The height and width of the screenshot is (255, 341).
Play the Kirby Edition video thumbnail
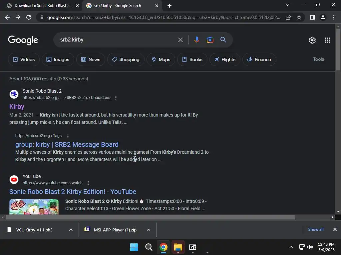point(34,207)
